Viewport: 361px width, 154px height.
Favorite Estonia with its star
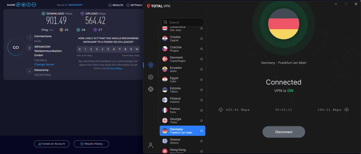tap(201, 90)
